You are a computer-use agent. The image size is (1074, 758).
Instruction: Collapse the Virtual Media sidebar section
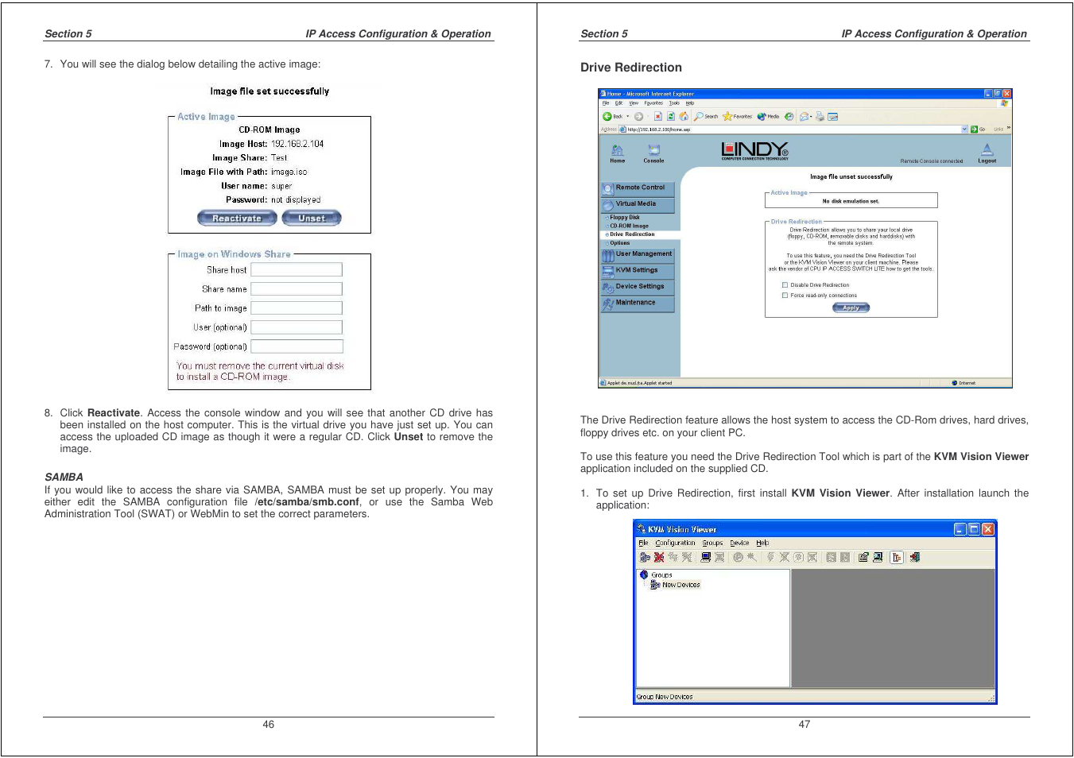pyautogui.click(x=638, y=204)
